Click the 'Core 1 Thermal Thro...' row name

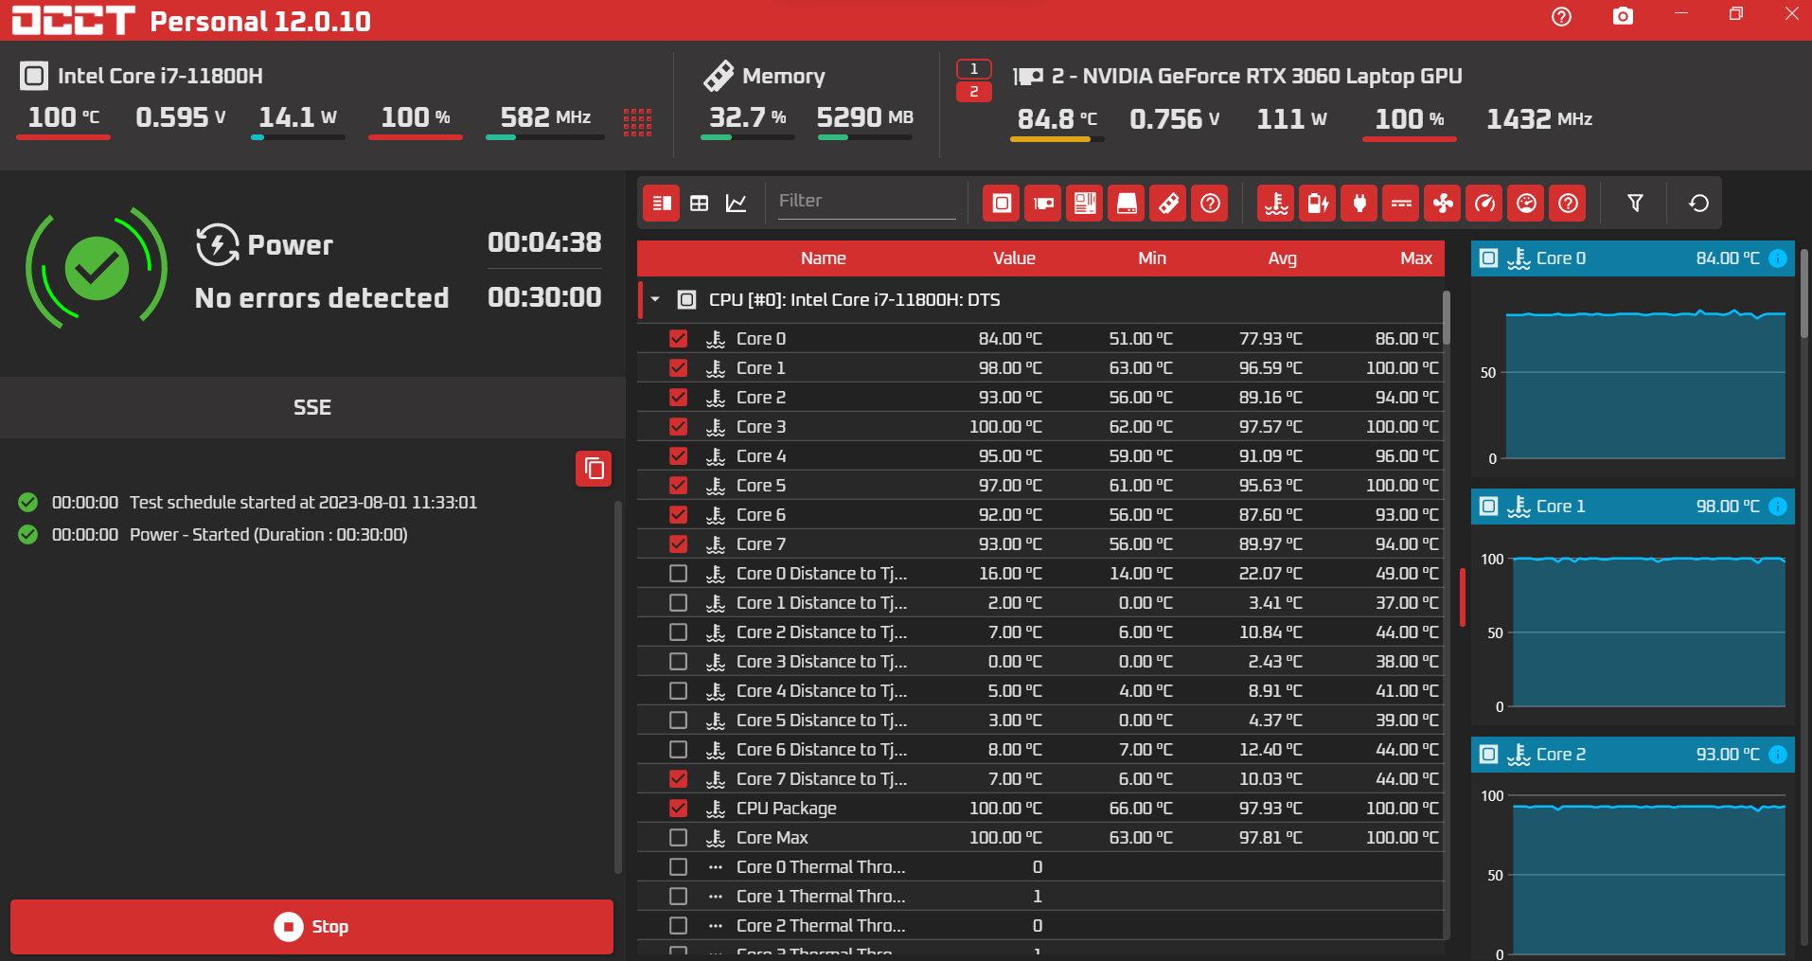821,897
